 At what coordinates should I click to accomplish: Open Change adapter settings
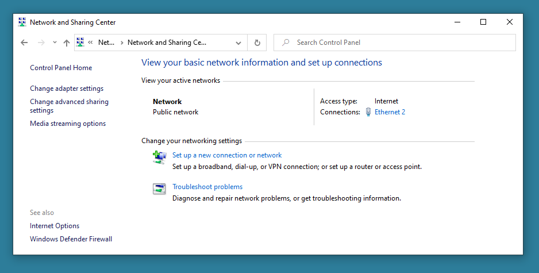tap(67, 89)
